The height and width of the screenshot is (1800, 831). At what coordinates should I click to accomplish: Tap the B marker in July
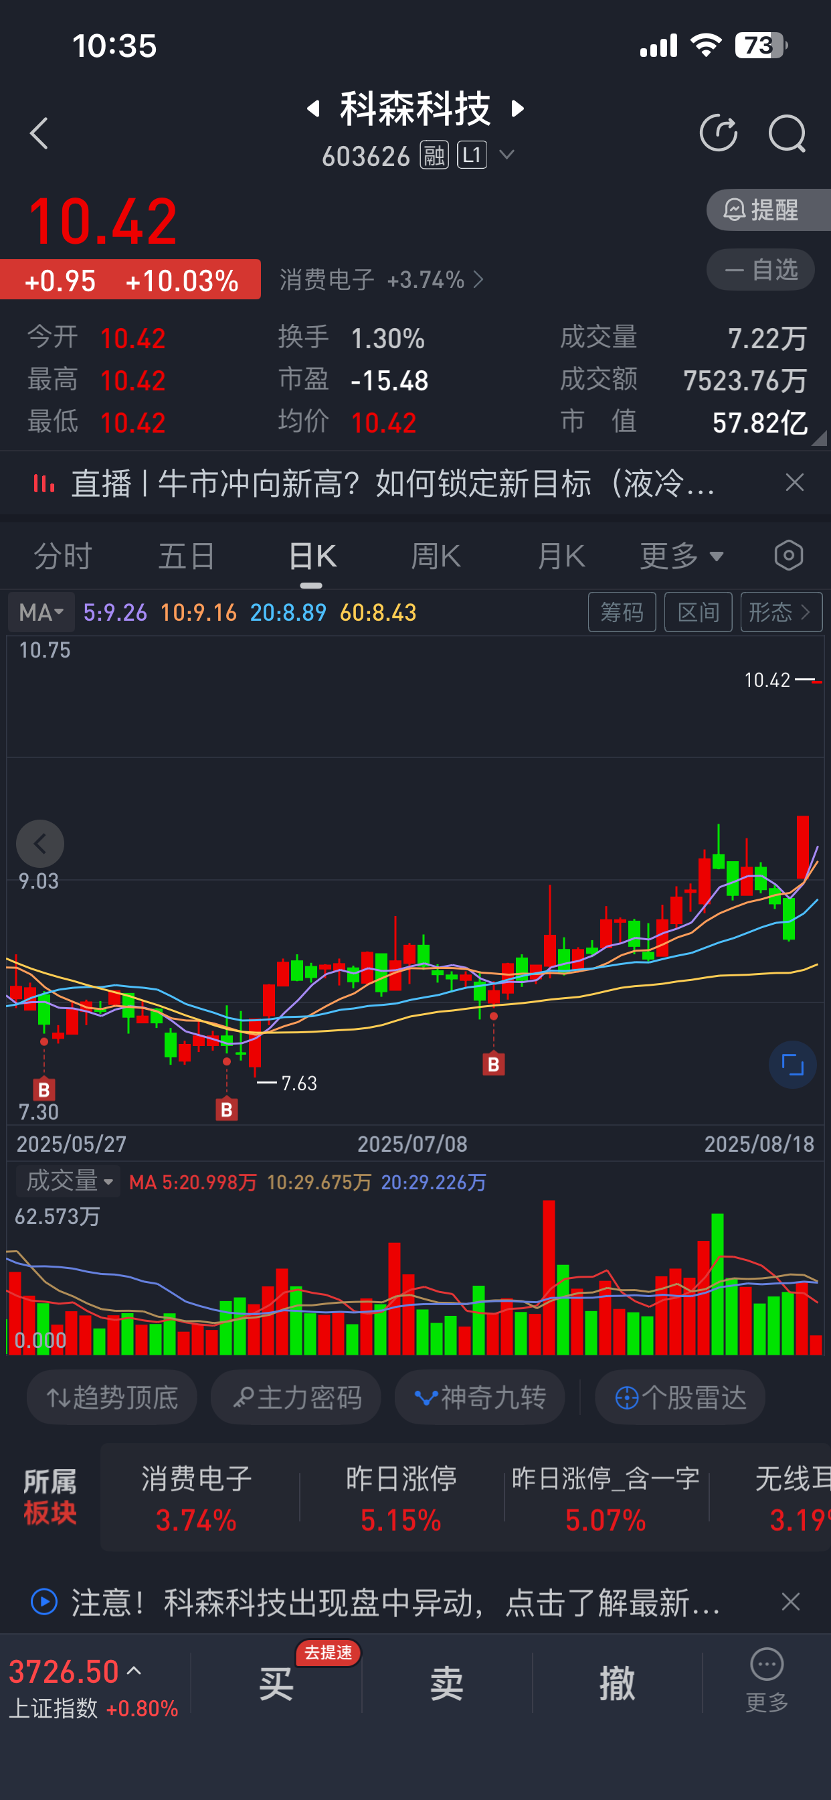494,1064
